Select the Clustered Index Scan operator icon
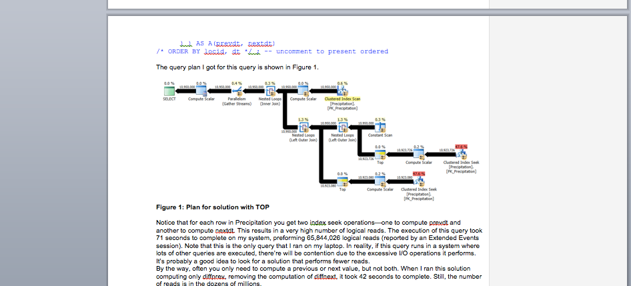The image size is (631, 286). pos(342,90)
